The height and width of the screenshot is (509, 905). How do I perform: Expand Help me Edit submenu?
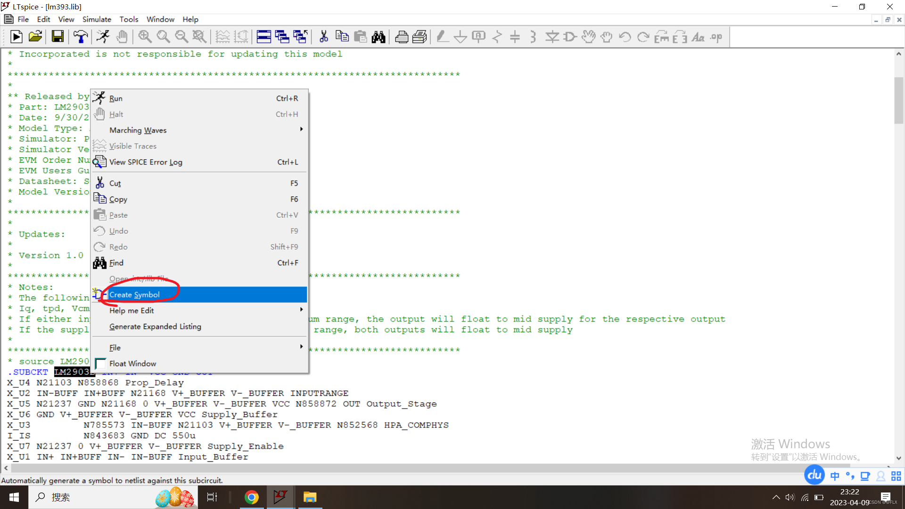click(132, 310)
